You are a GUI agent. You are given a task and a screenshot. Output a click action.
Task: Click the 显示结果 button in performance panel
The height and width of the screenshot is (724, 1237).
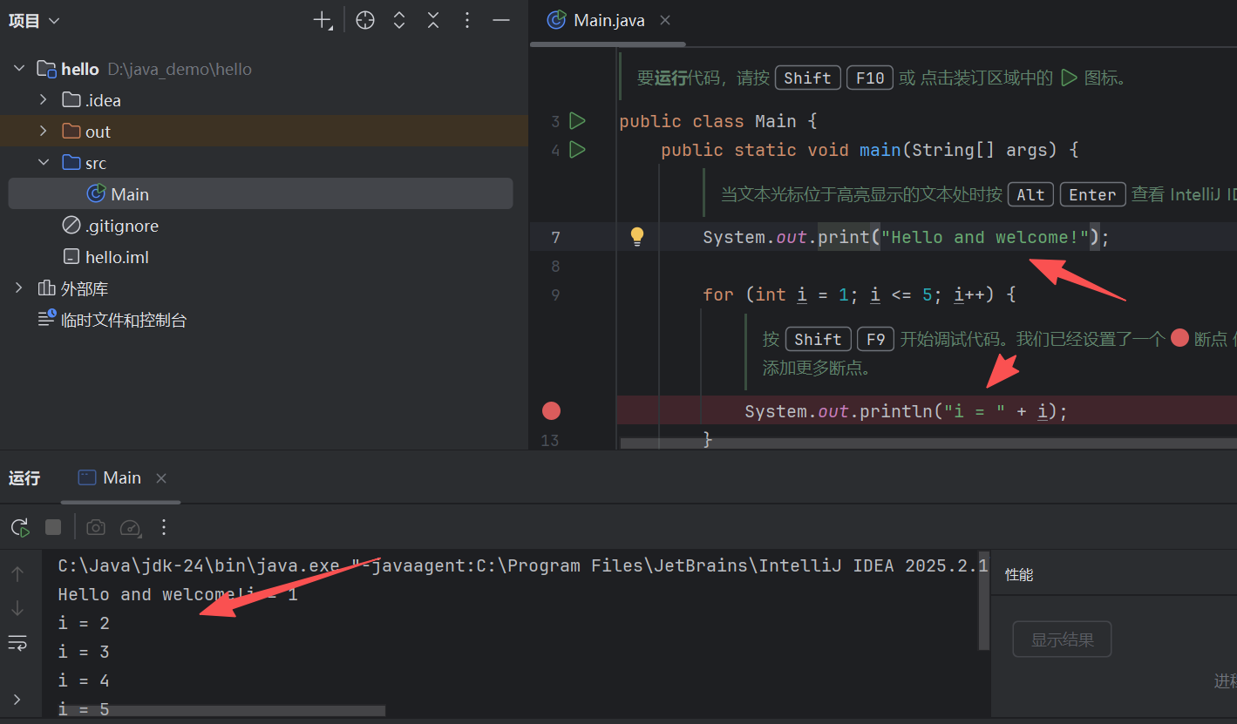coord(1062,639)
